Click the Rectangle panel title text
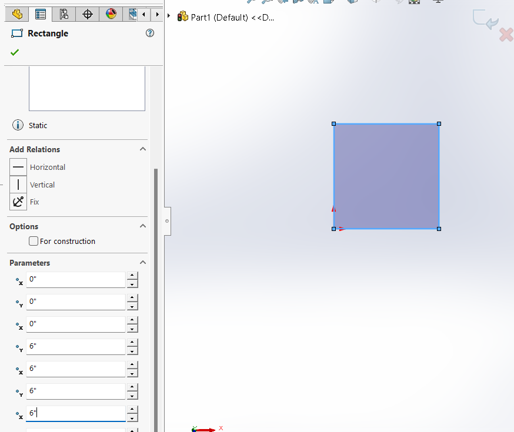The width and height of the screenshot is (514, 432). point(48,34)
